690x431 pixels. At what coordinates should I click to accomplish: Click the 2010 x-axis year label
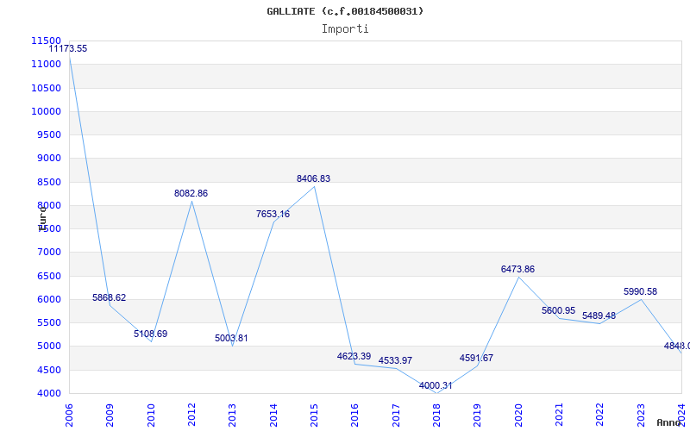pos(151,415)
